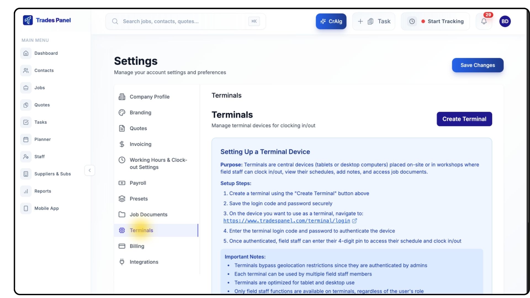
Task: Open the tradespanel terminal login link
Action: 287,221
